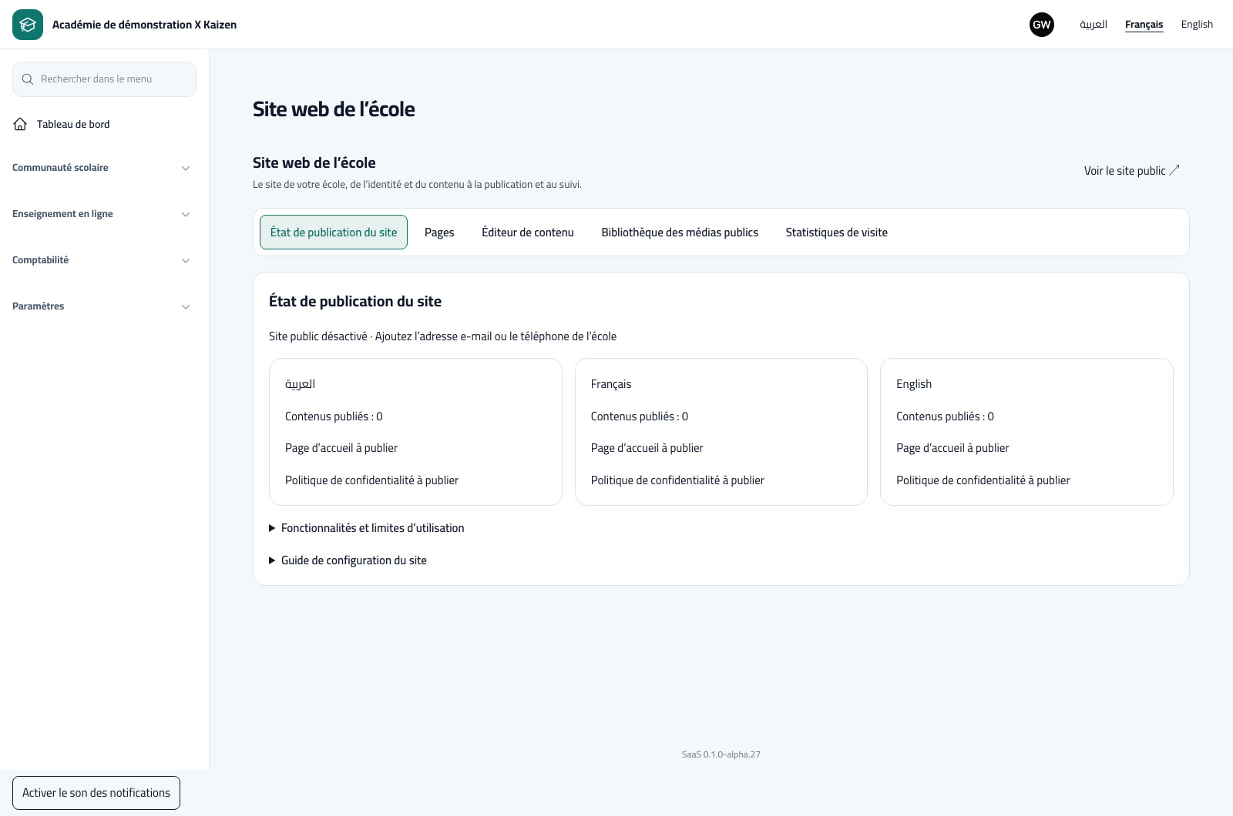Image resolution: width=1233 pixels, height=816 pixels.
Task: Expand Guide de configuration du site
Action: tap(348, 560)
